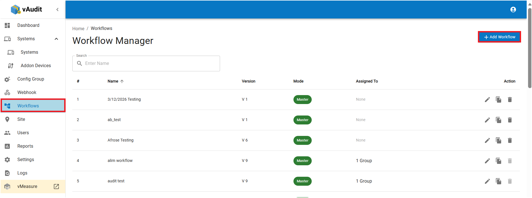The image size is (532, 198).
Task: Click the Mode column header
Action: (x=299, y=81)
